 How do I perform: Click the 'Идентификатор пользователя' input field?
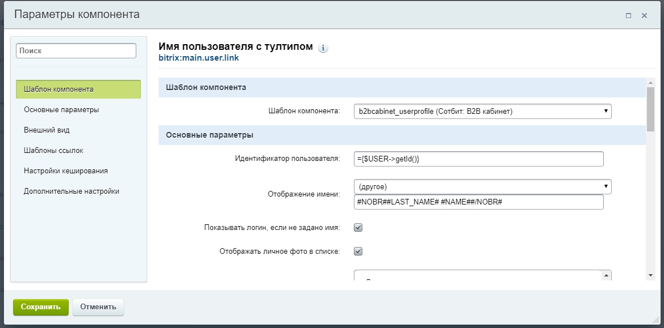point(478,159)
